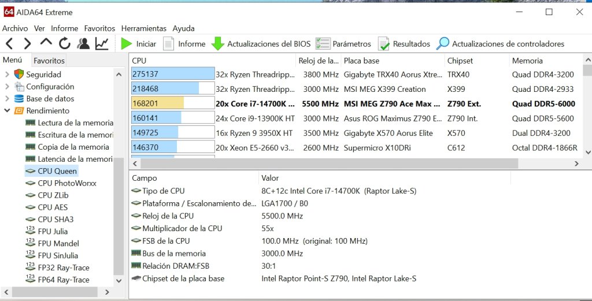Select the highlighted 168201 score bar

click(x=173, y=103)
